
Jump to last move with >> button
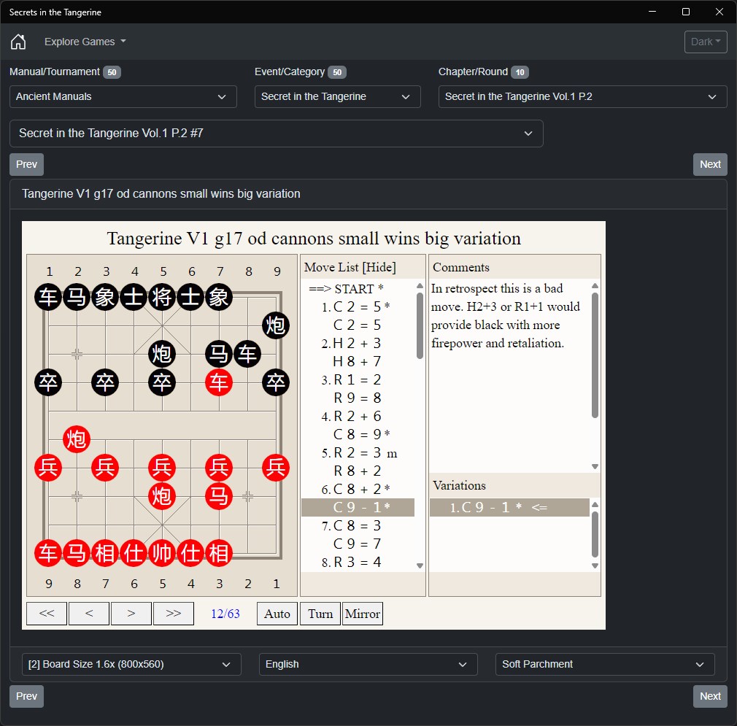click(x=174, y=613)
